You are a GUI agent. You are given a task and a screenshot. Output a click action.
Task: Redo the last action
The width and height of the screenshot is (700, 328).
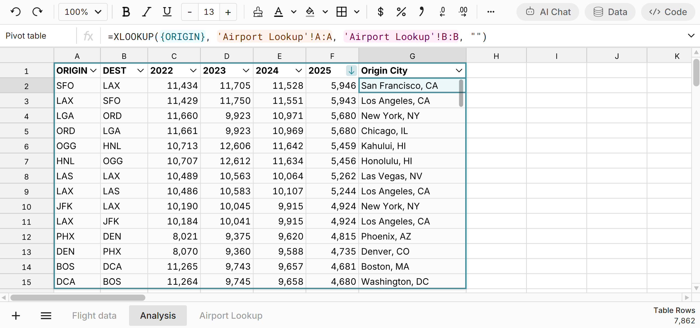coord(38,12)
